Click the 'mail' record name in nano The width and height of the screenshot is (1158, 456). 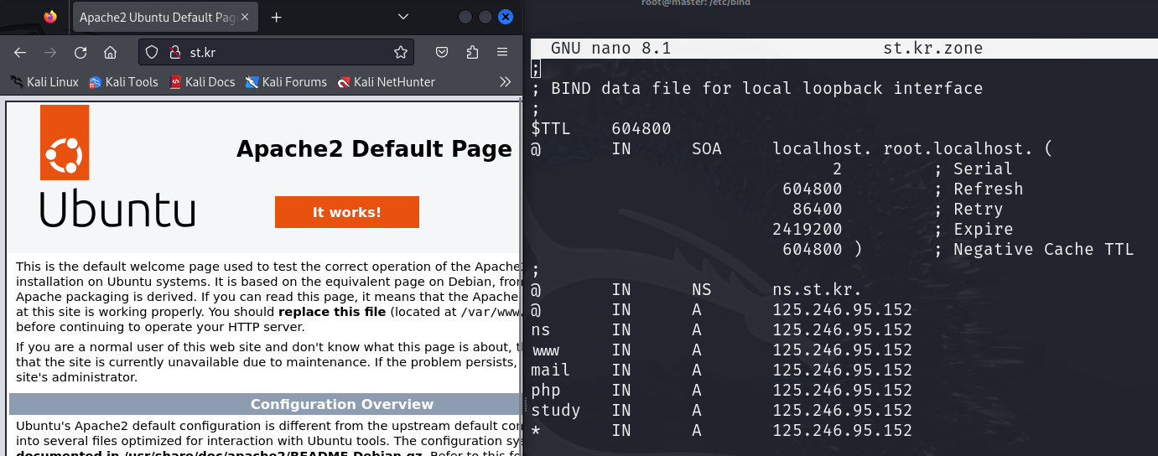click(x=550, y=370)
